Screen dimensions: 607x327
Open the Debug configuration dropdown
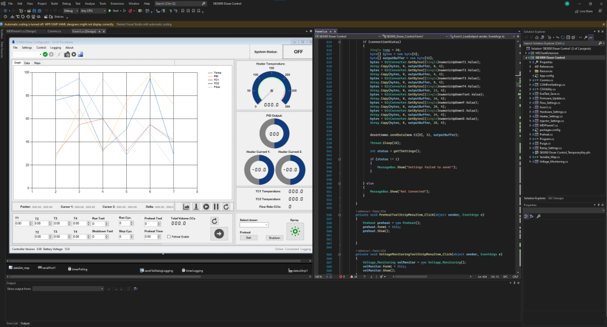click(x=70, y=11)
